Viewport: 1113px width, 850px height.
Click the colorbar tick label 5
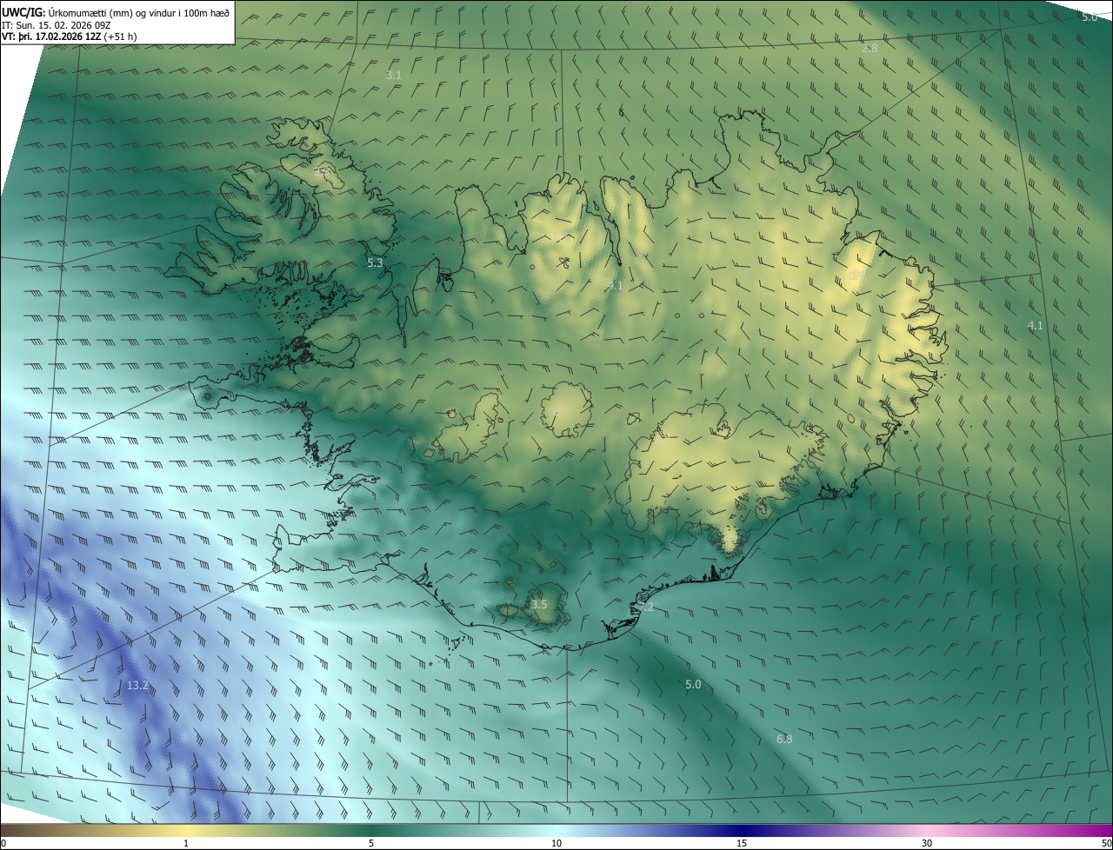[371, 844]
